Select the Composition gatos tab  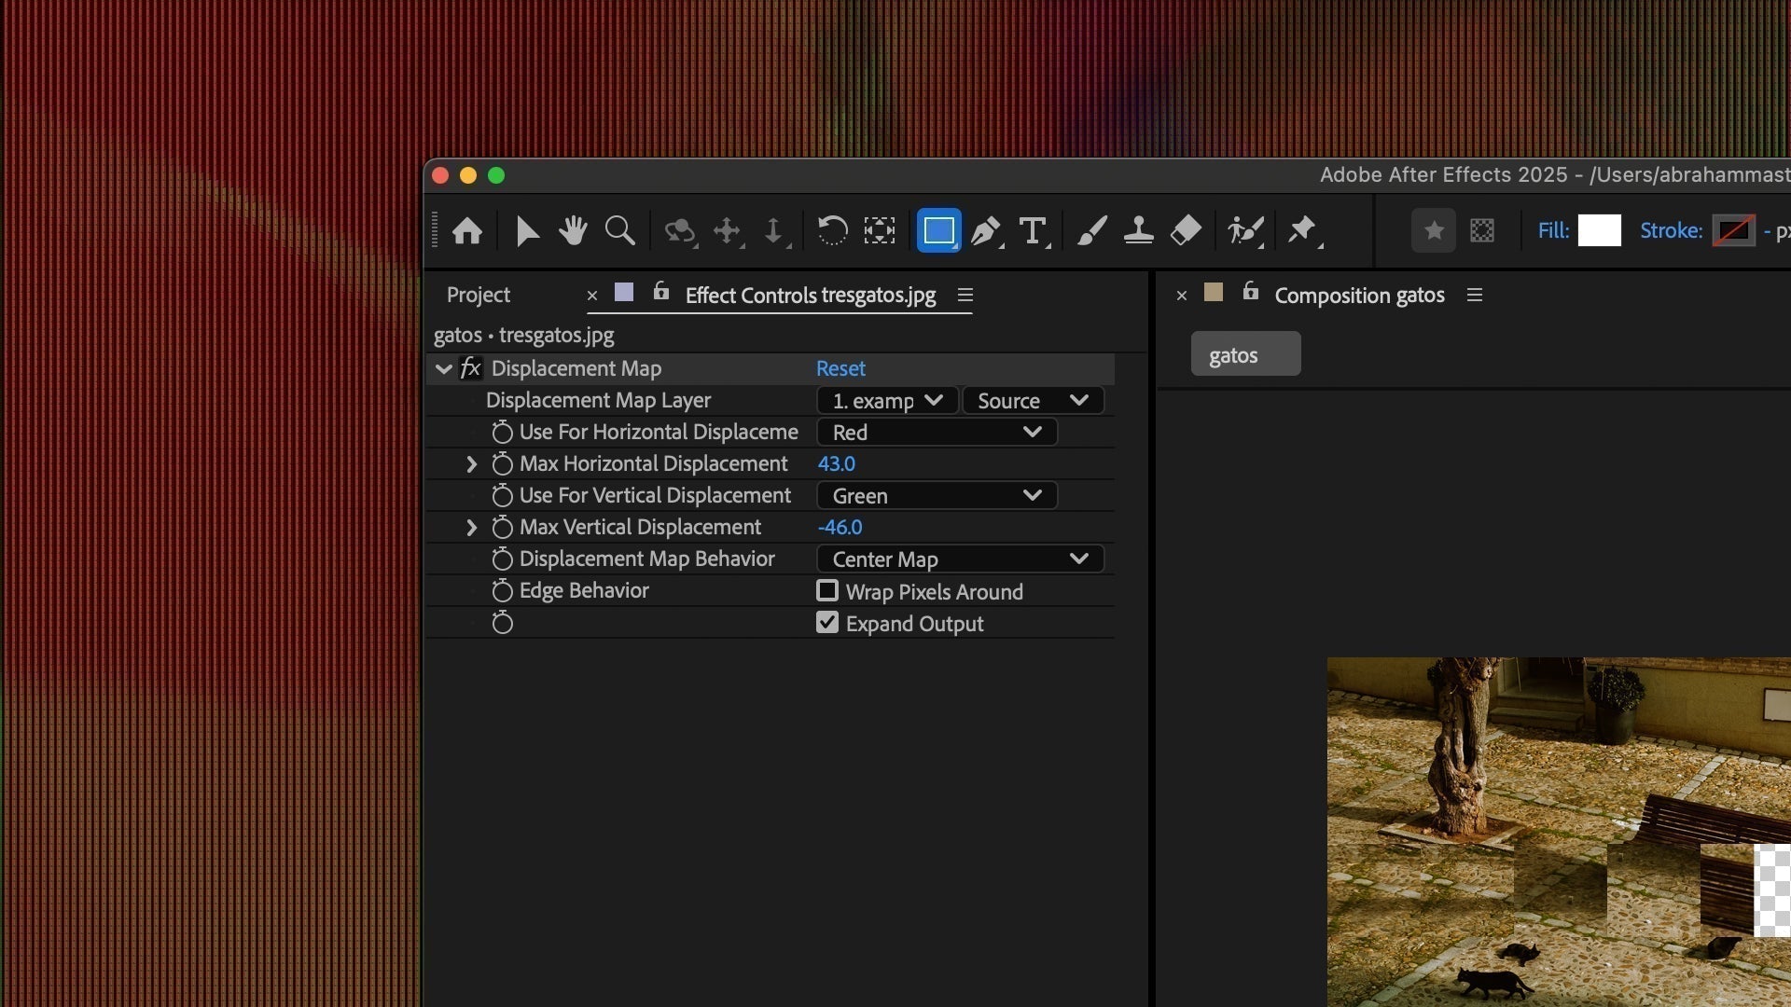1359,295
